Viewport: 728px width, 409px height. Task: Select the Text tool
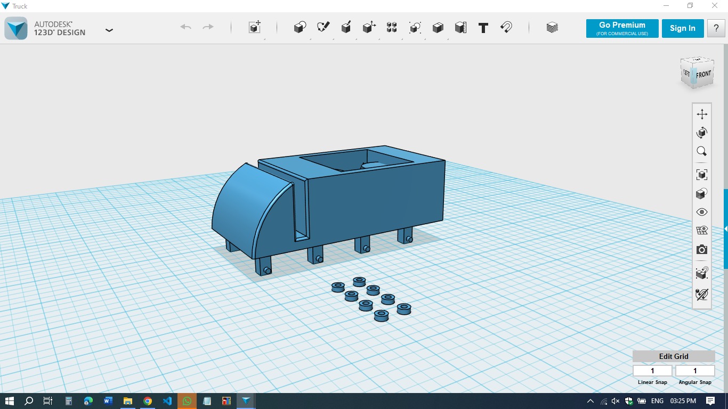(x=483, y=28)
